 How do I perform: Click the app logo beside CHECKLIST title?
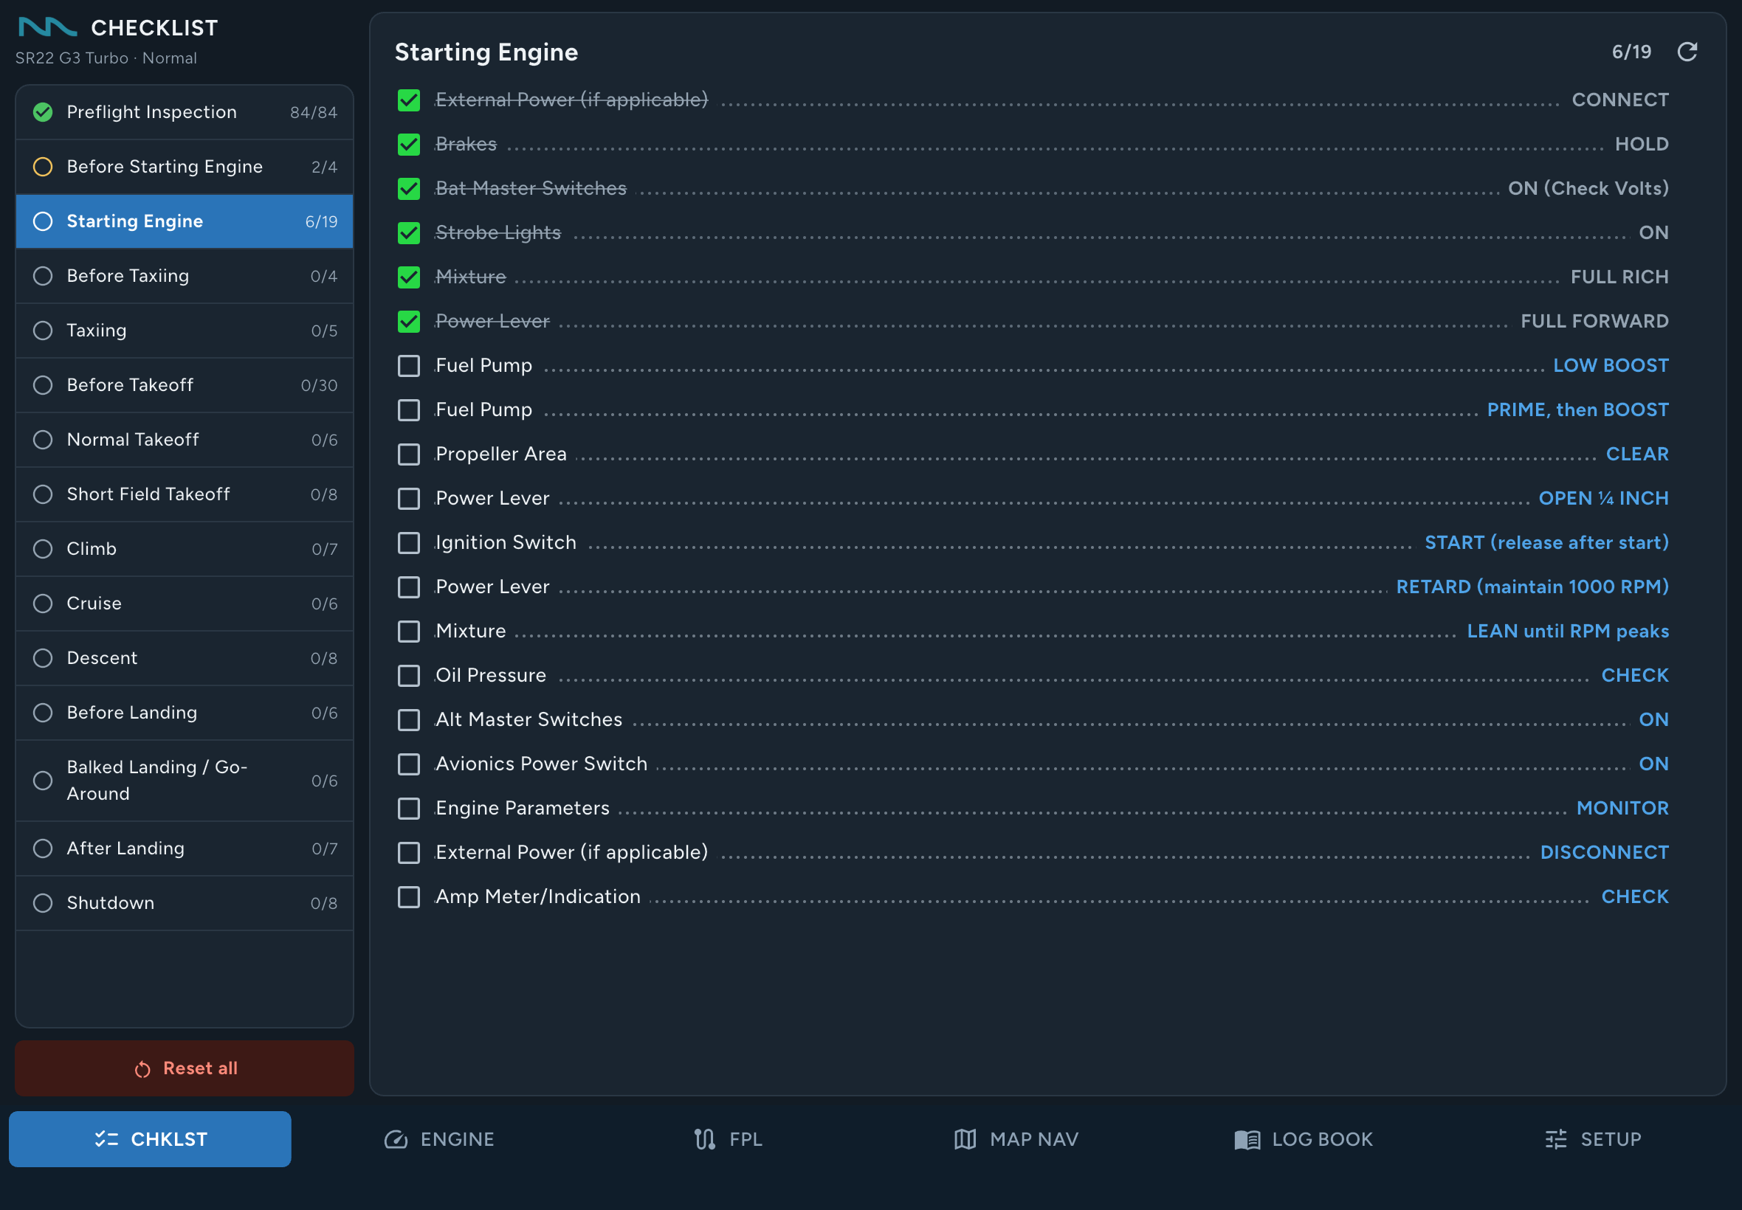47,27
